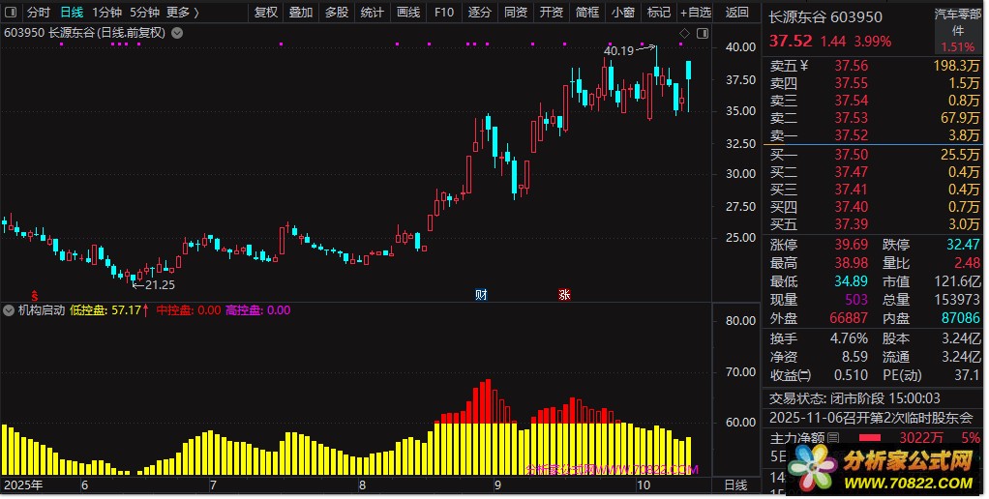Viewport: 989px width, 499px height.
Task: Click the 市值 value 121.6亿
Action: [957, 281]
